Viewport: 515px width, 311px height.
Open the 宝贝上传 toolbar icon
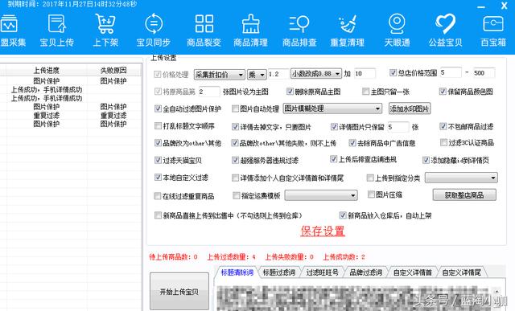[57, 31]
